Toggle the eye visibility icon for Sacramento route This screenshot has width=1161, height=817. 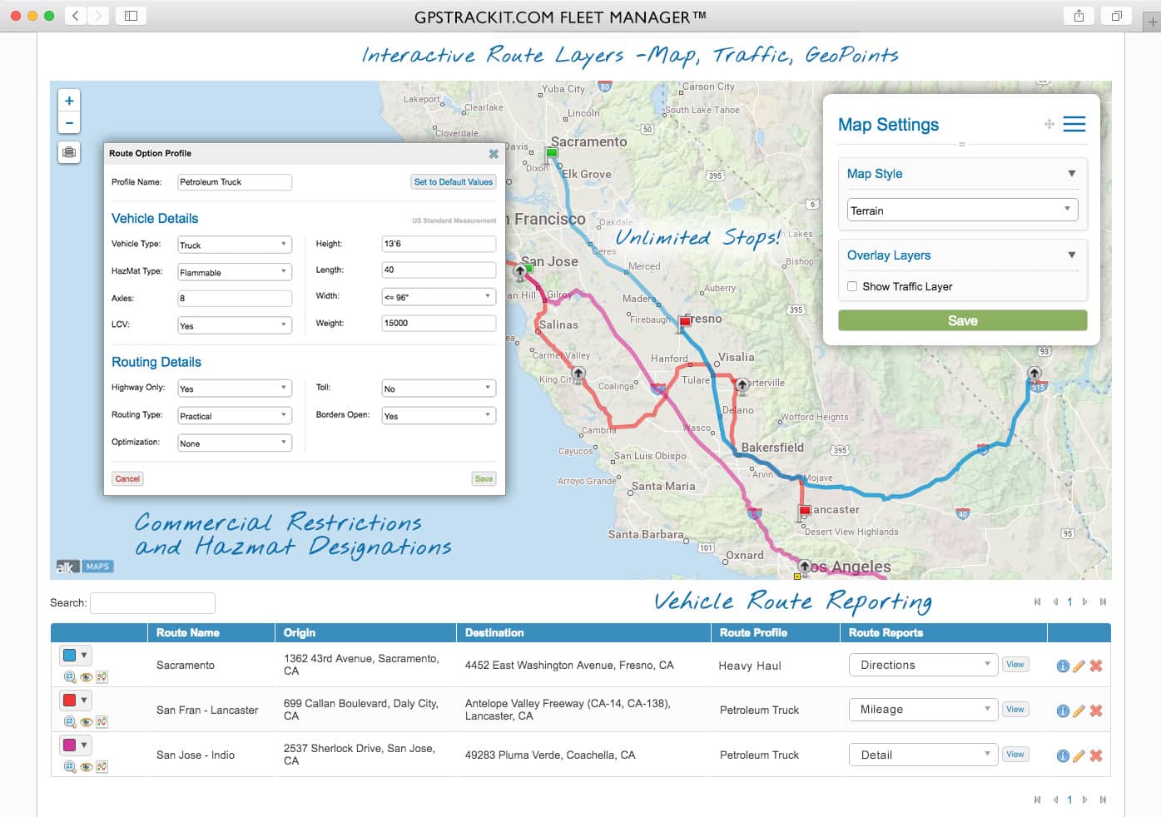point(85,676)
